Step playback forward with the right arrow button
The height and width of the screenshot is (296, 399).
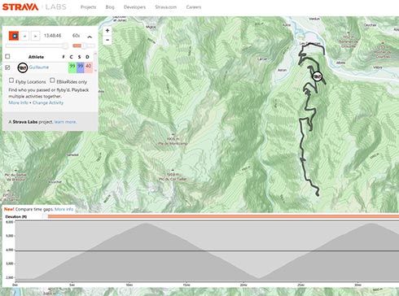pyautogui.click(x=35, y=36)
